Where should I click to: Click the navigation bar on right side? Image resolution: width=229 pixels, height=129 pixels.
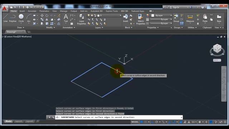pos(224,84)
